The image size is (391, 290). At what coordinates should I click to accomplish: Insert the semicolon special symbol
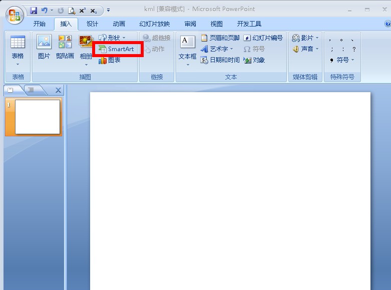click(x=332, y=49)
